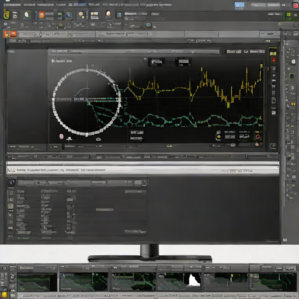The width and height of the screenshot is (299, 299).
Task: Click the white horizontal scrollbar below the chart
Action: (142, 164)
